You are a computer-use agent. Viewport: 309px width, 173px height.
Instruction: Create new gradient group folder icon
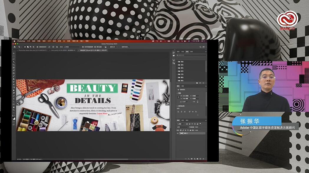click(x=197, y=83)
